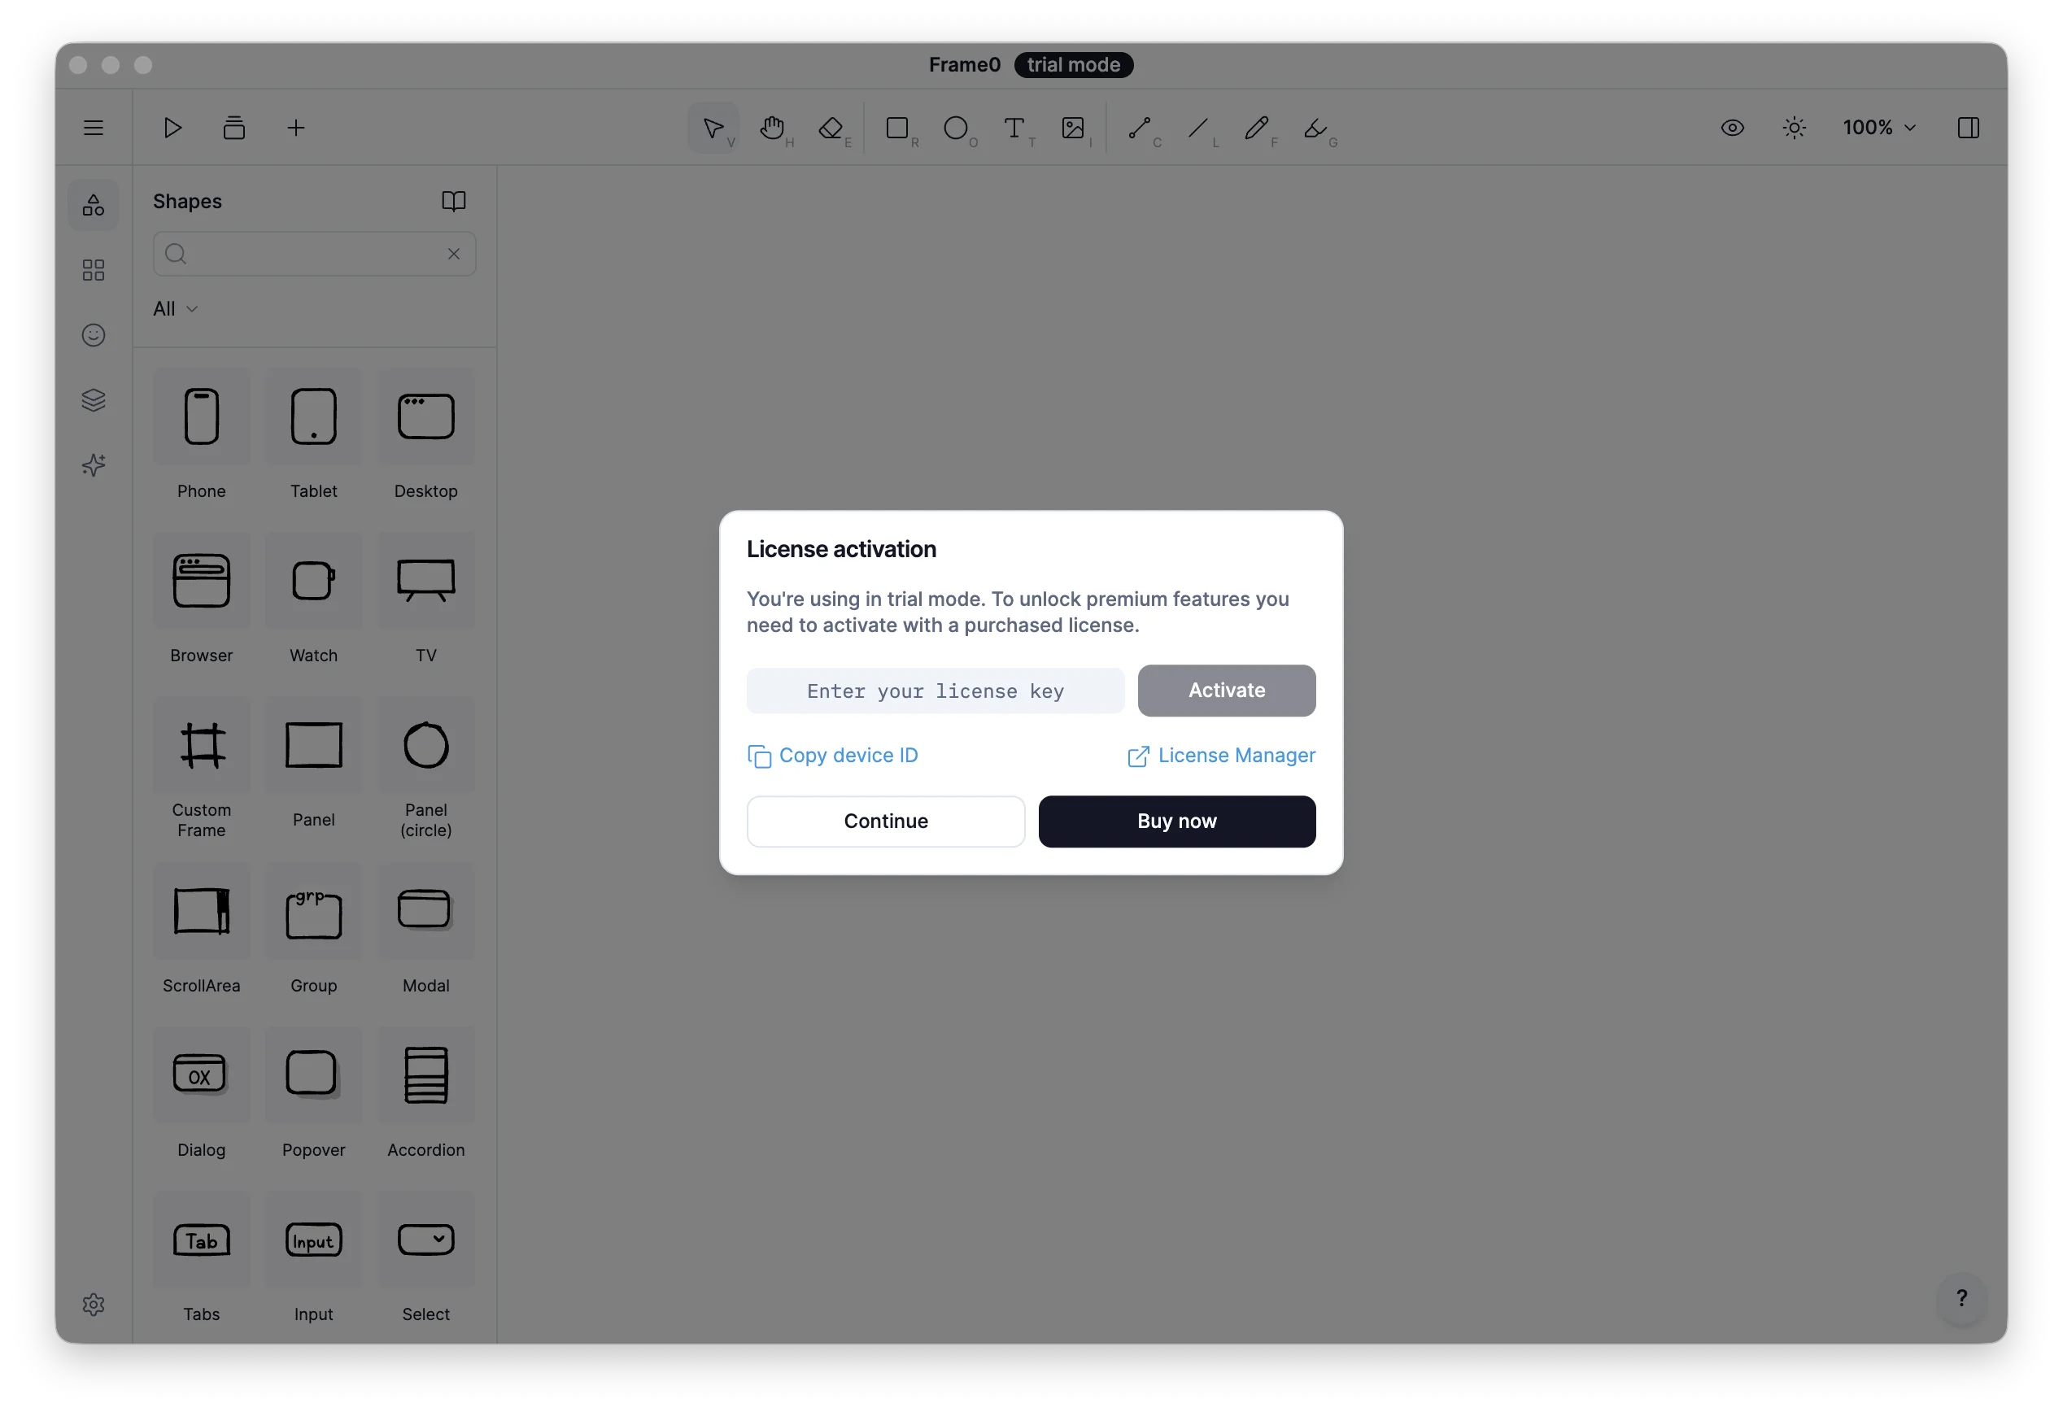Screen dimensions: 2063x1412
Task: Open the shape library book icon
Action: click(454, 202)
